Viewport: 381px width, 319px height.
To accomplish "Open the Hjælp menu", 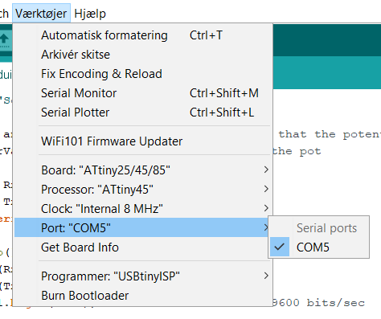I will pyautogui.click(x=90, y=14).
